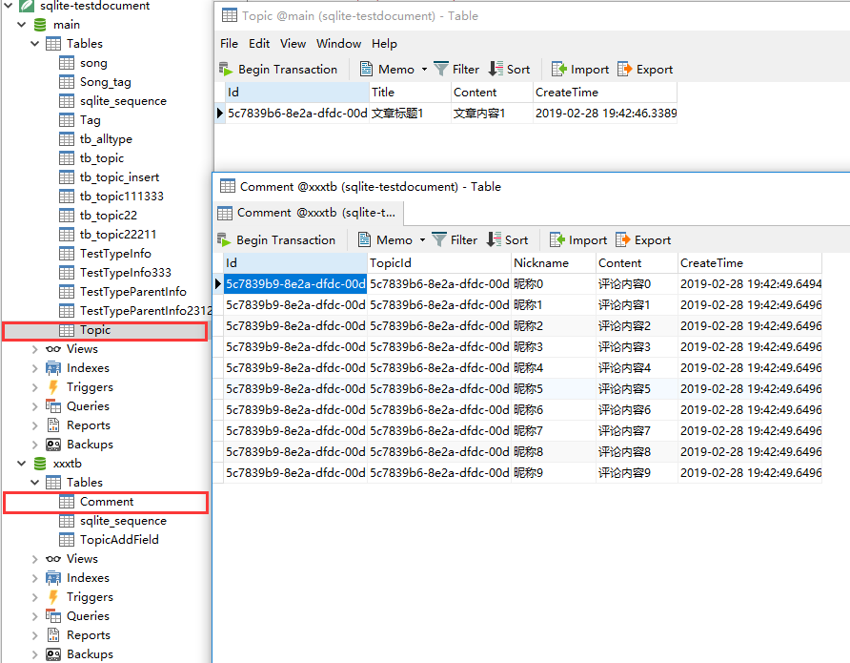Open the File menu
This screenshot has height=663, width=850.
coord(229,43)
